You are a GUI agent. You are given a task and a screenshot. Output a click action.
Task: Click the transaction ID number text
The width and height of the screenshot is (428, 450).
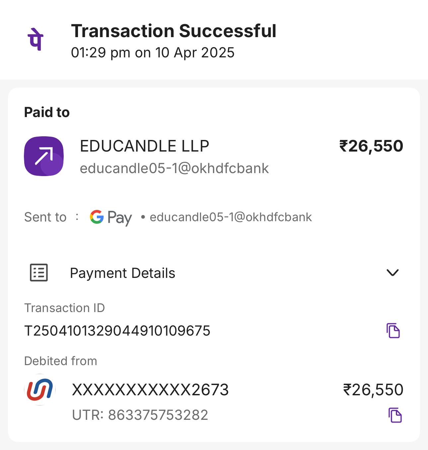tap(117, 331)
